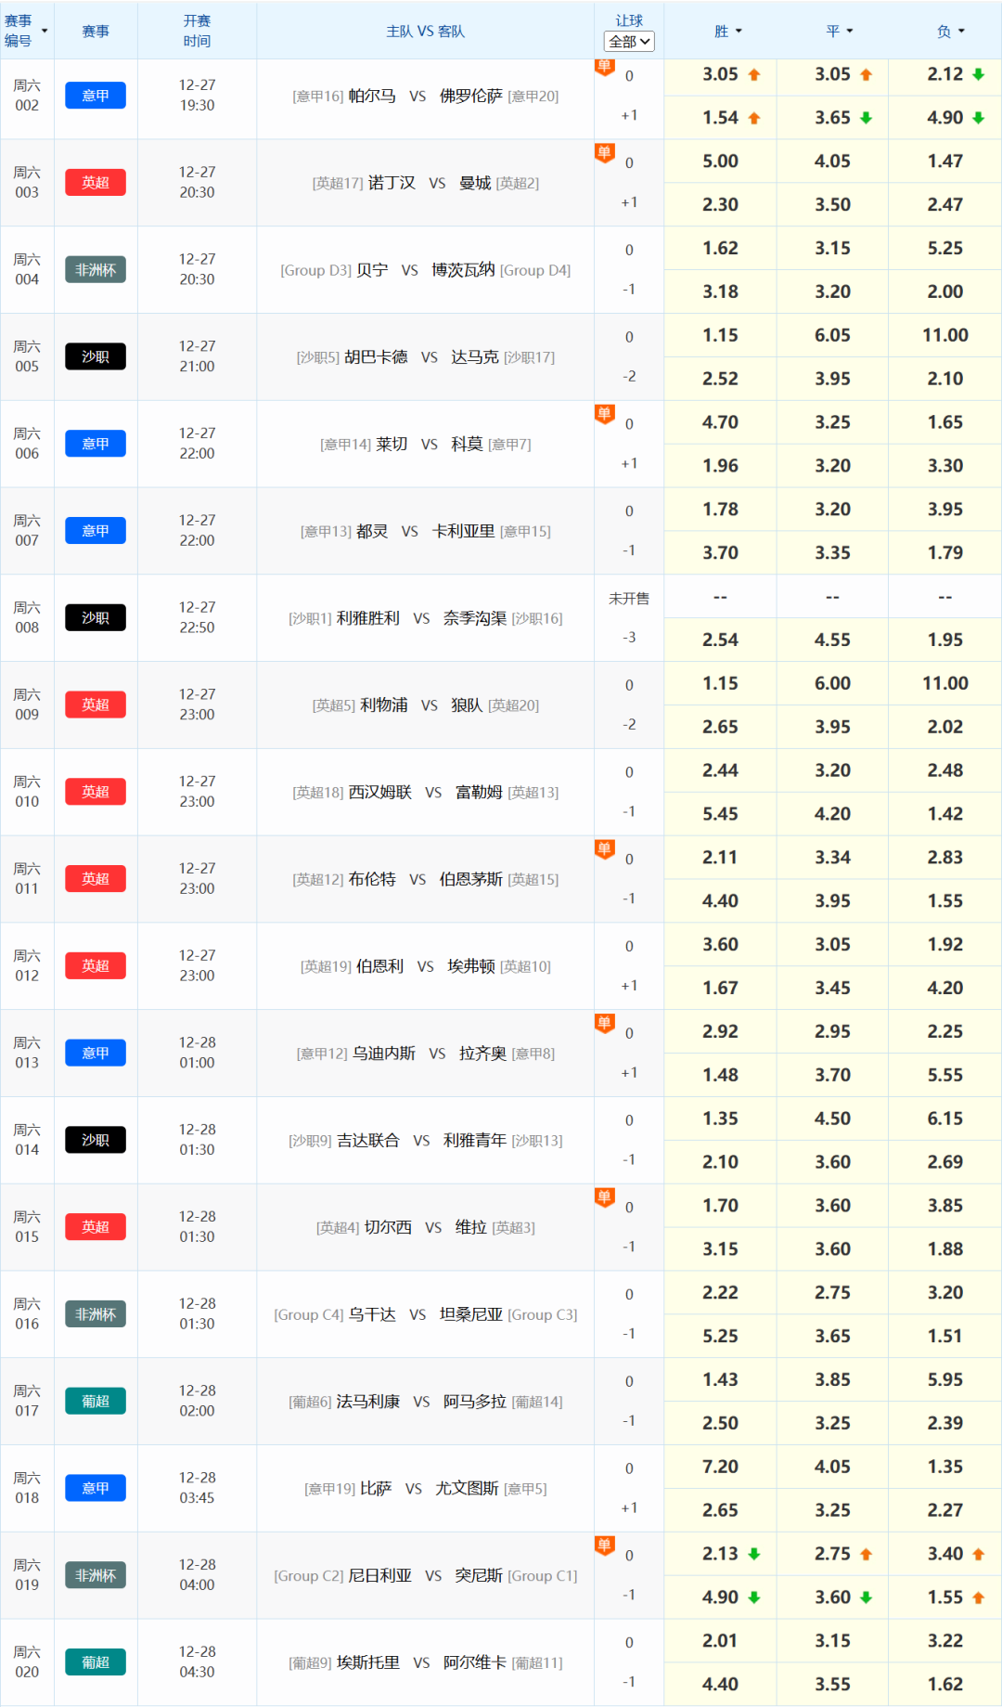Click 英超 league tag for match 010

click(x=96, y=792)
